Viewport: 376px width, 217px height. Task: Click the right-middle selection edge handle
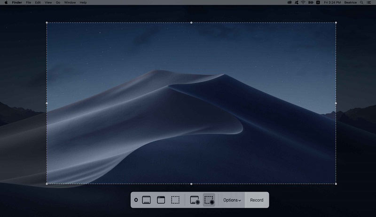click(336, 103)
